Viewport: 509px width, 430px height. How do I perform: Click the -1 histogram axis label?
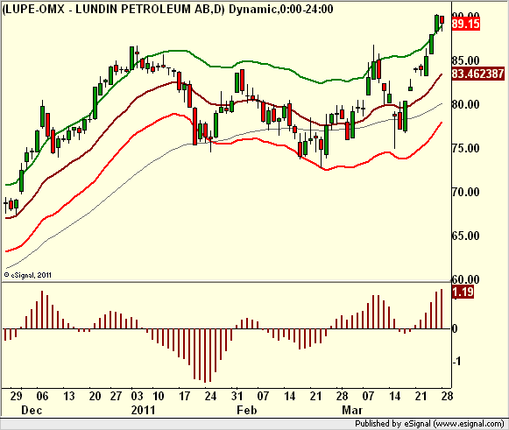456,361
